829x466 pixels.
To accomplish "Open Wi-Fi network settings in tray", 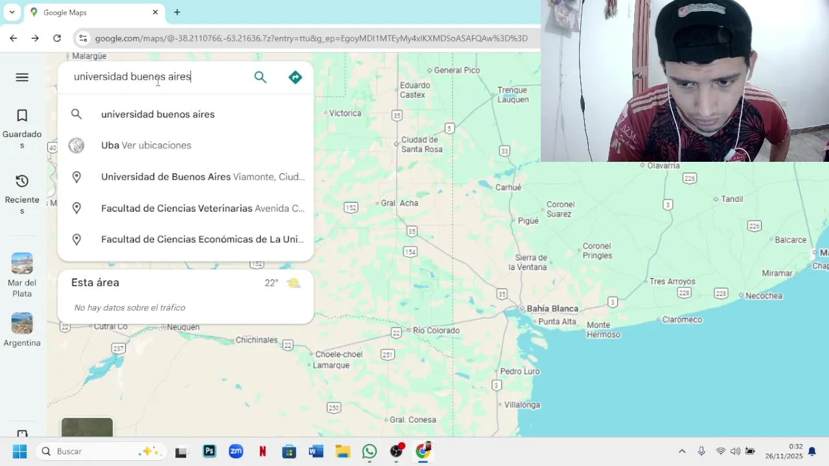I will click(720, 451).
